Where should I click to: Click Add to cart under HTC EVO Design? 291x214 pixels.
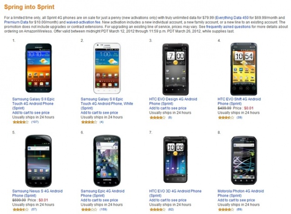pyautogui.click(x=168, y=108)
